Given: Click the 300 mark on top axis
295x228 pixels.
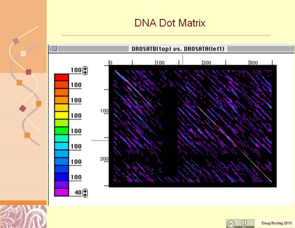Looking at the screenshot, I should pyautogui.click(x=253, y=62).
